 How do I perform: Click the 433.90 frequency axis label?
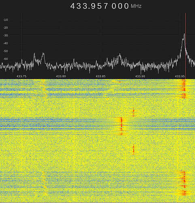pos(140,76)
